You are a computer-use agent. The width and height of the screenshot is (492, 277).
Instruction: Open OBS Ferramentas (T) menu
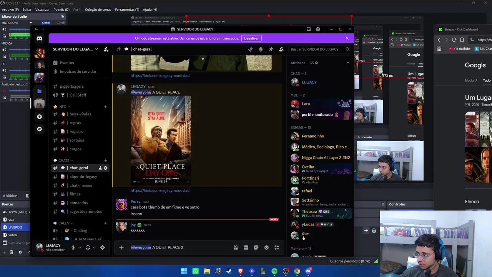pos(127,10)
